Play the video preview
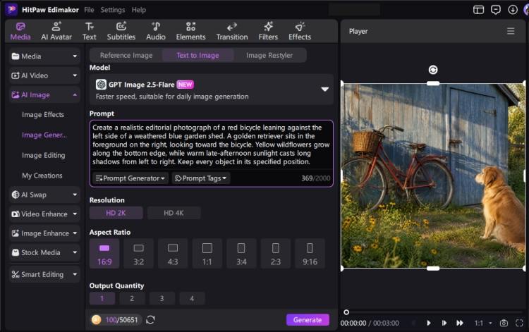This screenshot has height=332, width=529. [x=428, y=323]
